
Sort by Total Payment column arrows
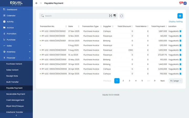166,26
